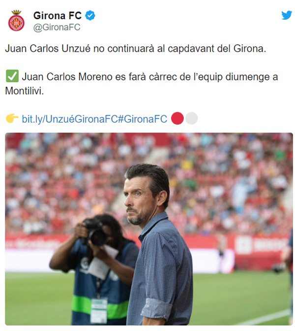Image resolution: width=295 pixels, height=331 pixels.
Task: Open the Girona FC display name
Action: (58, 16)
